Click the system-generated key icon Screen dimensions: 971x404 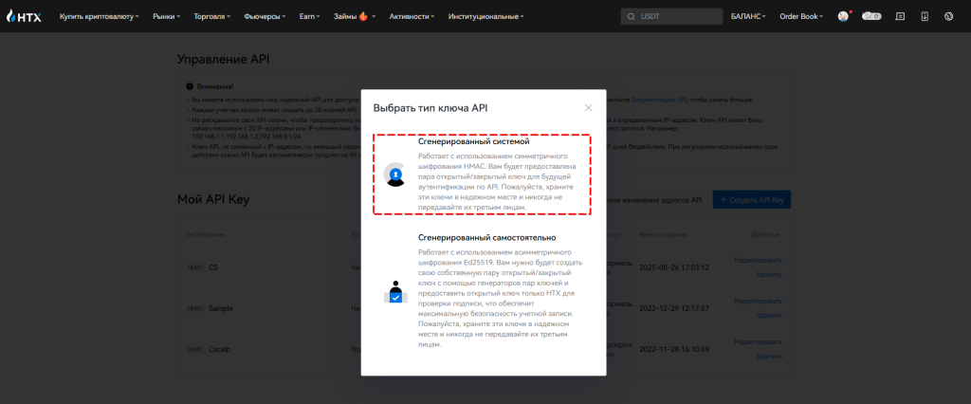click(x=395, y=174)
